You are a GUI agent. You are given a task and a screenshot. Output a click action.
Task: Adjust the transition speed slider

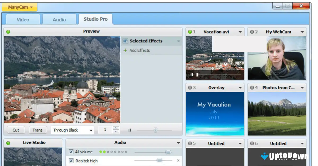155,130
